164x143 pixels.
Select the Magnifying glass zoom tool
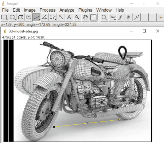(77, 18)
